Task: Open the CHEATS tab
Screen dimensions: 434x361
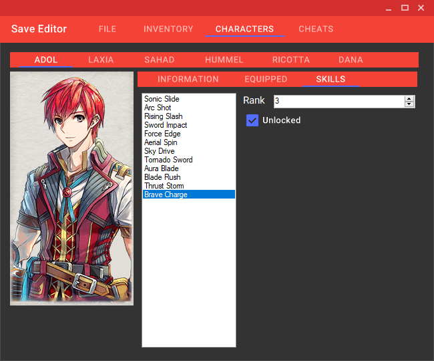Action: [316, 29]
